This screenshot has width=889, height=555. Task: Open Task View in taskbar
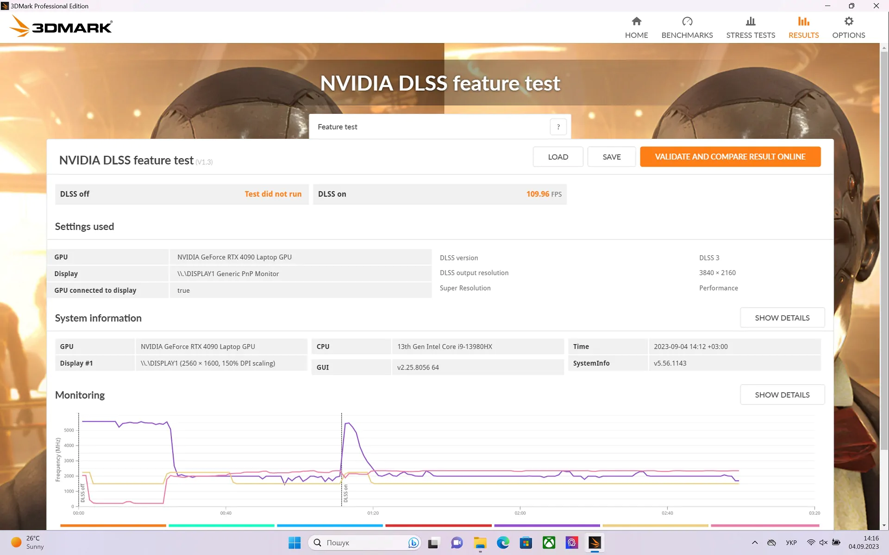click(x=433, y=543)
